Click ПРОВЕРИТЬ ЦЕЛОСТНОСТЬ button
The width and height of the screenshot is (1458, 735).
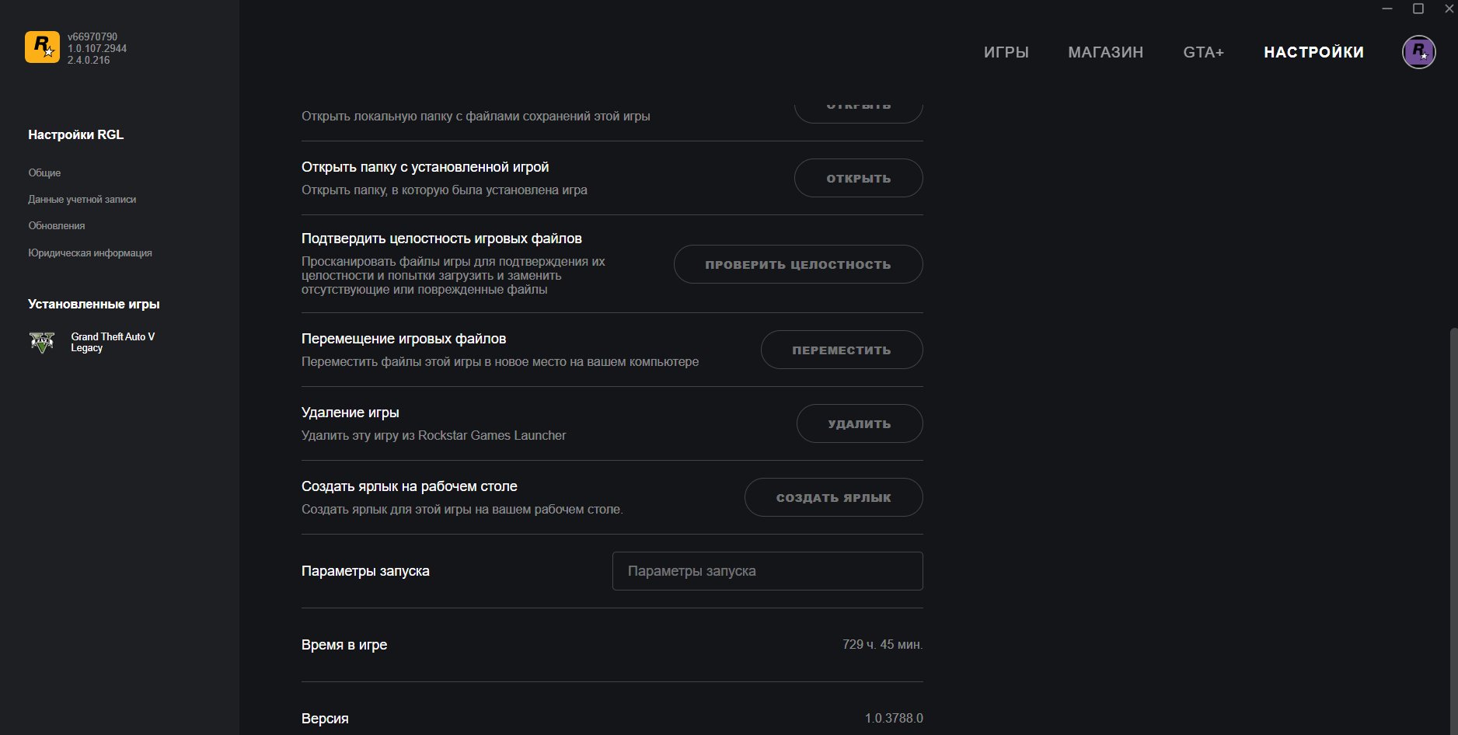pyautogui.click(x=798, y=264)
